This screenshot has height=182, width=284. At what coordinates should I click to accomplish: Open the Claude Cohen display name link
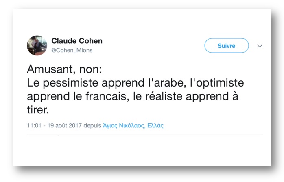tap(76, 41)
